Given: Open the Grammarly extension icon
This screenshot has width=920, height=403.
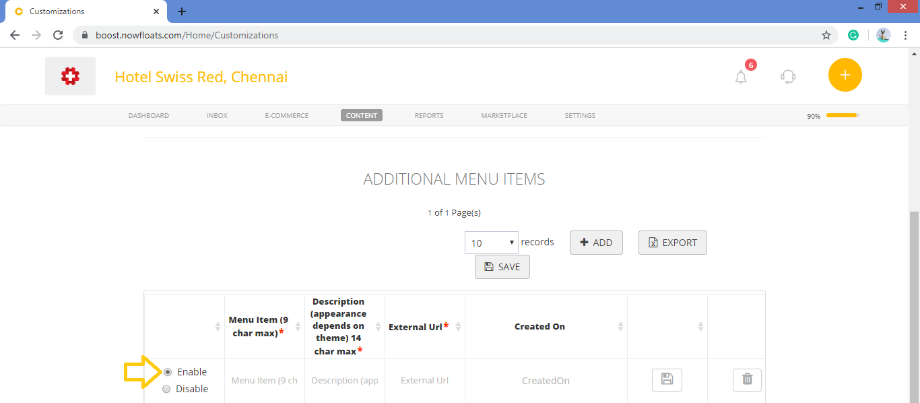Looking at the screenshot, I should pyautogui.click(x=853, y=35).
